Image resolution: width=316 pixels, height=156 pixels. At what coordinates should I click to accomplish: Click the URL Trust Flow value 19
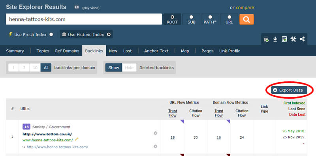[x=173, y=138]
